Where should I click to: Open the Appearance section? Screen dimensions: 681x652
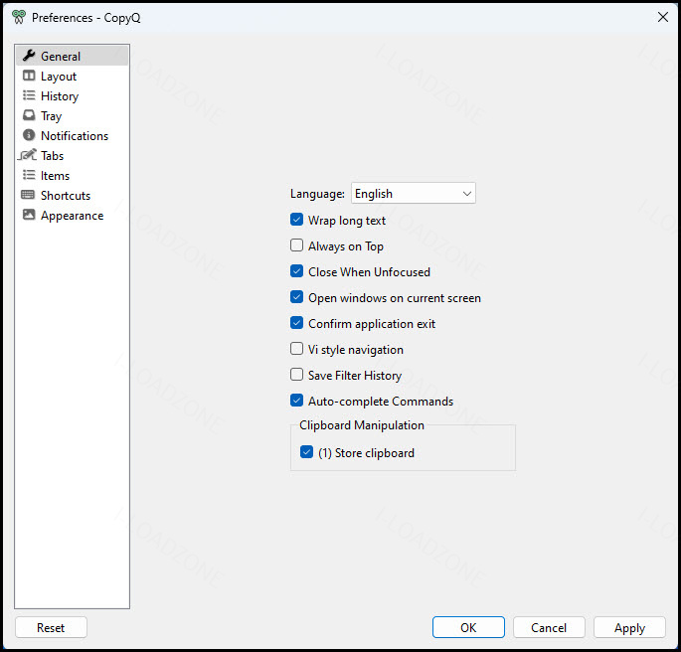click(x=73, y=216)
